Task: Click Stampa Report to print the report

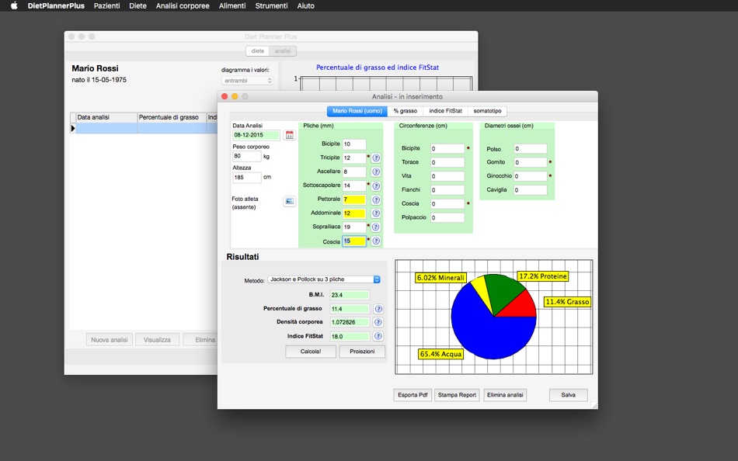Action: [x=458, y=394]
